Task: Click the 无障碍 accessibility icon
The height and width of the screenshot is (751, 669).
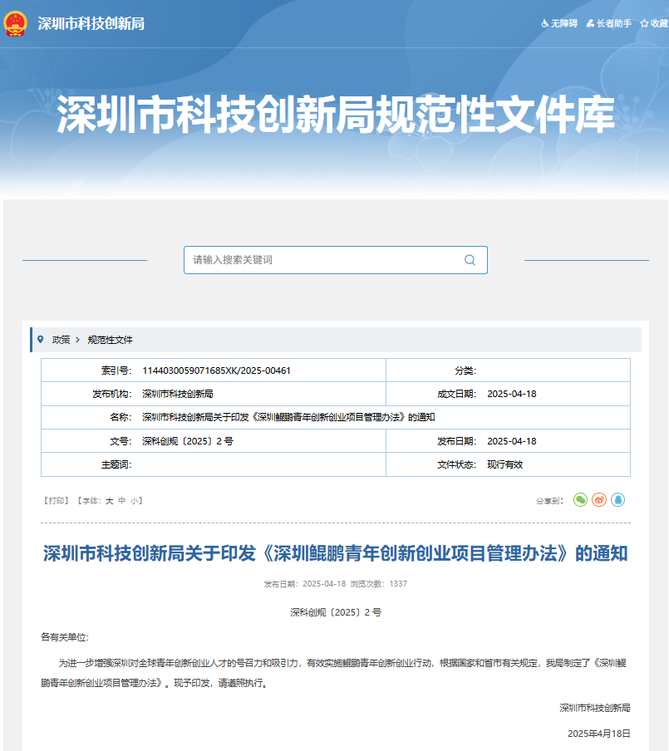Action: (545, 23)
